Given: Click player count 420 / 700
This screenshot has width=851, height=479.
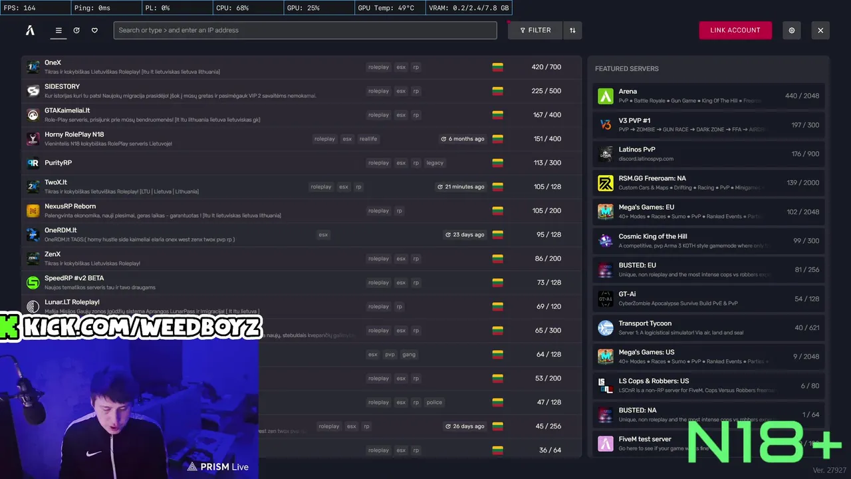Looking at the screenshot, I should (x=547, y=67).
